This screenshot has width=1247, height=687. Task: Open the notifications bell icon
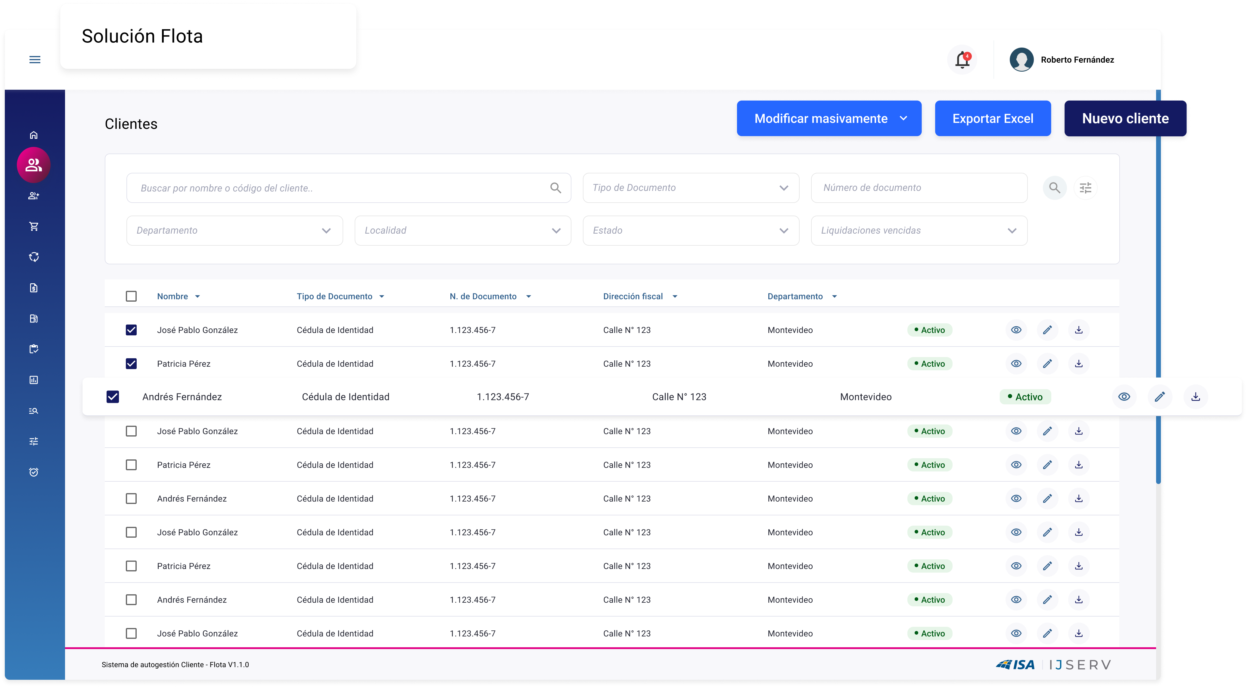[x=962, y=60]
